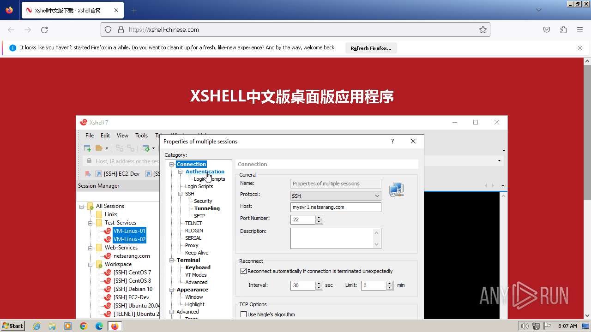Select the VM-Linux-02 session
The height and width of the screenshot is (332, 591).
[x=129, y=239]
